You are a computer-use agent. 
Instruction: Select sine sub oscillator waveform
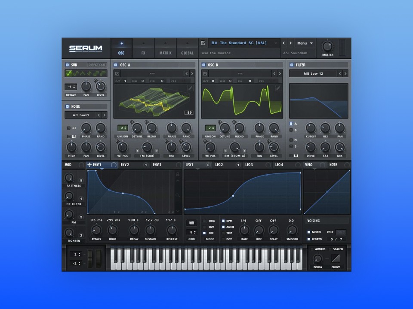tap(69, 73)
